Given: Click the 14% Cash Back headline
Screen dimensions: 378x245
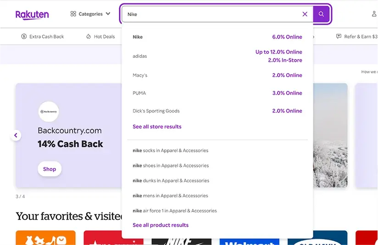Looking at the screenshot, I should 70,144.
